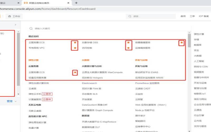Screen dimensions: 211x132
Task: Click the magnifier icon in the product keyword filter
Action: pos(31,29)
